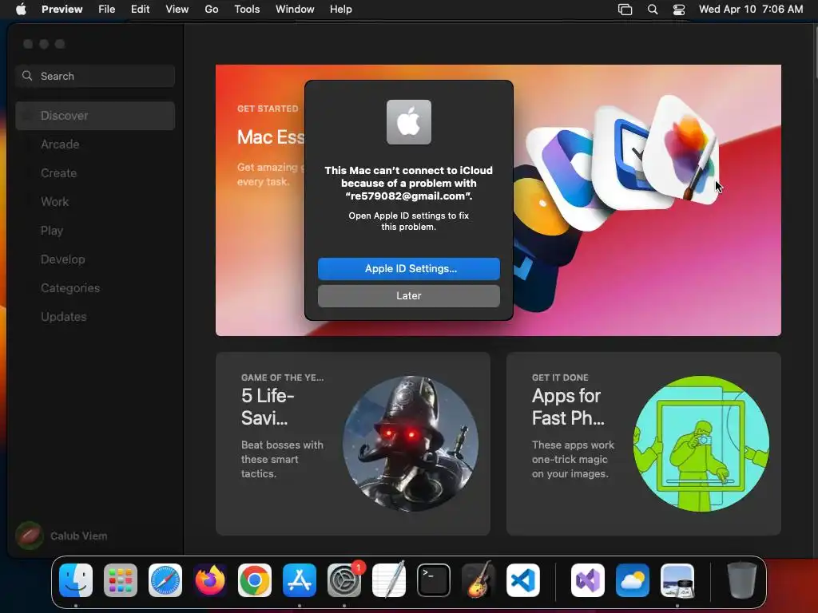This screenshot has width=818, height=613.
Task: Click the GET IT DONE label
Action: (560, 378)
